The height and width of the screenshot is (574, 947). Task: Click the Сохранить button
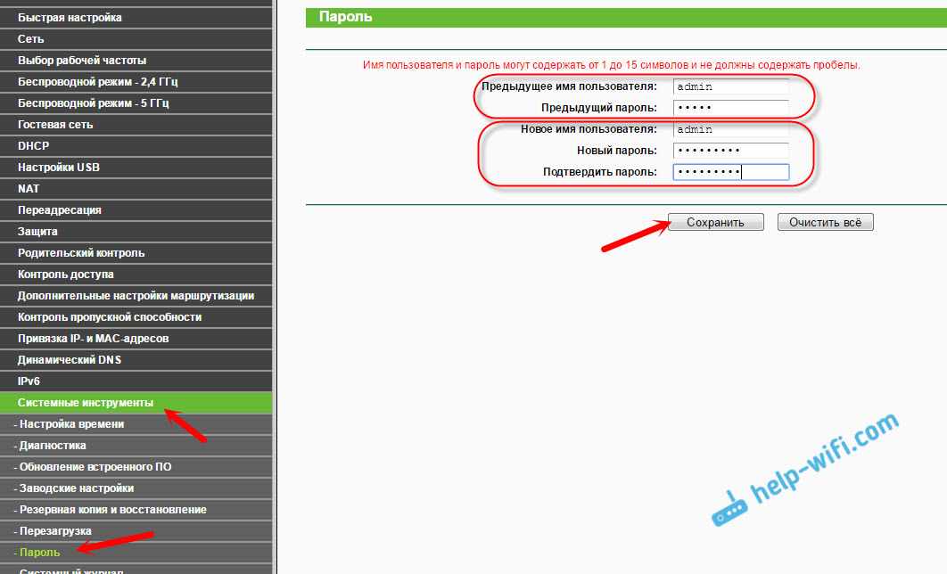pyautogui.click(x=716, y=223)
